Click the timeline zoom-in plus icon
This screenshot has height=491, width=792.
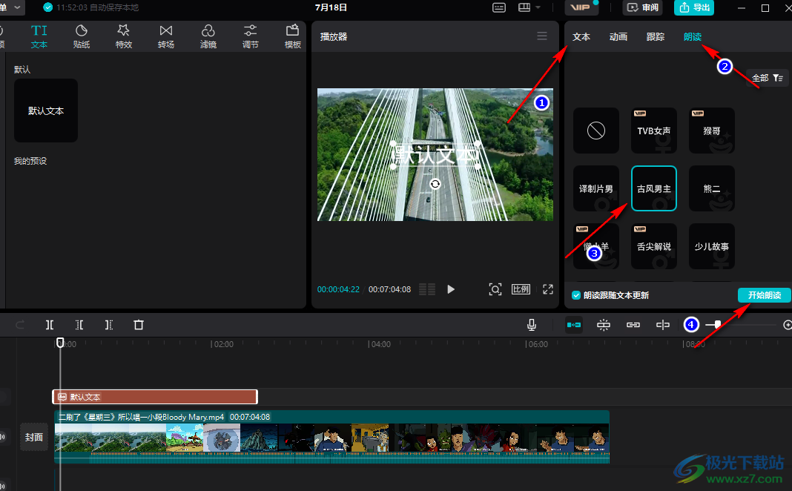[x=788, y=325]
